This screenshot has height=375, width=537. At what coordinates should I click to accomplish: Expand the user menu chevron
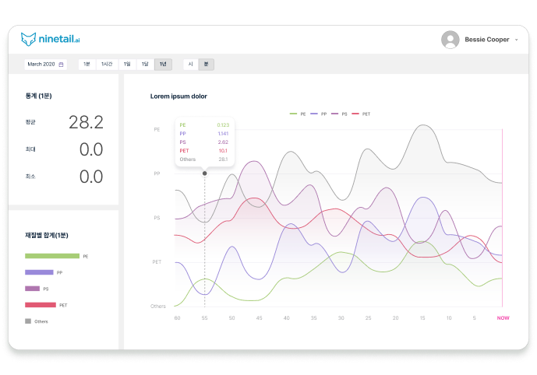point(516,40)
